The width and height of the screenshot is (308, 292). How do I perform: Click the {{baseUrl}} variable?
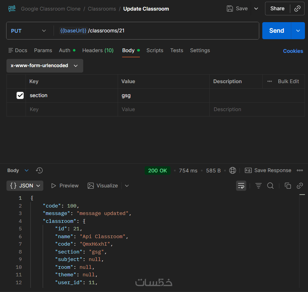[73, 31]
